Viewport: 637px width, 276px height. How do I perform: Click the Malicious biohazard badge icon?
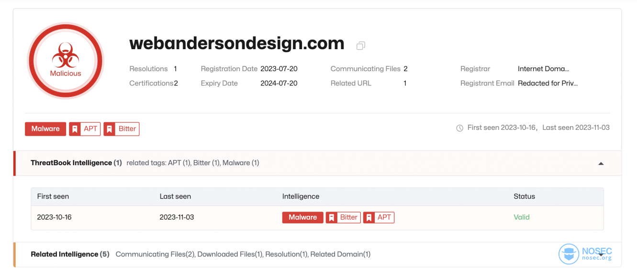tap(66, 61)
